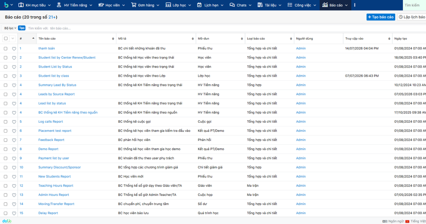
Task: Click the Lập lịch báo button
Action: (x=412, y=17)
